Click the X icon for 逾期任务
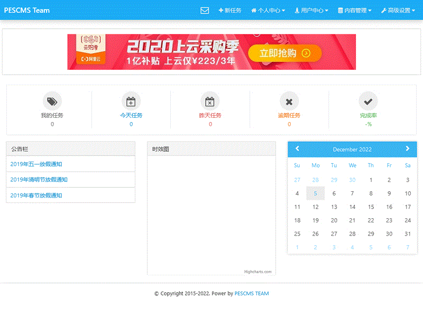 [289, 101]
